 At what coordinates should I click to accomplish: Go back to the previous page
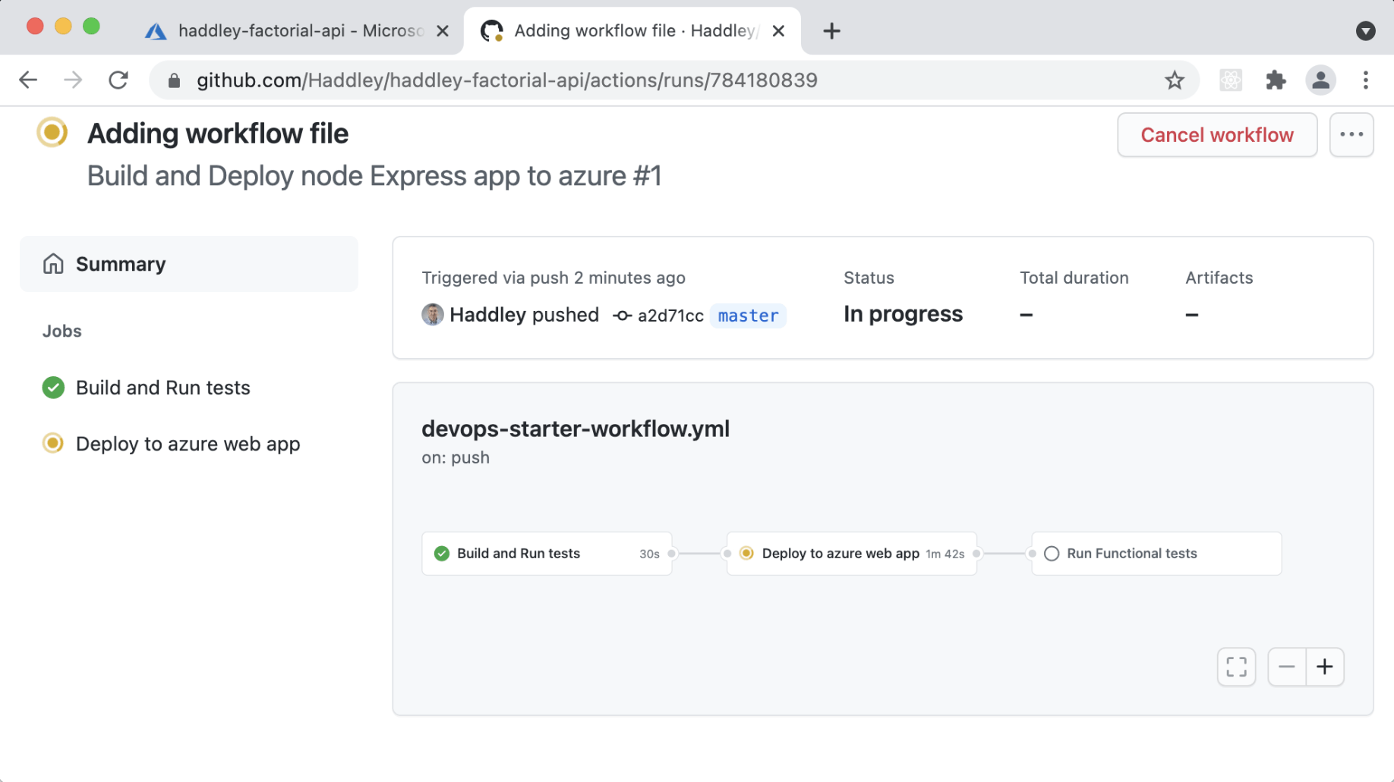click(29, 80)
